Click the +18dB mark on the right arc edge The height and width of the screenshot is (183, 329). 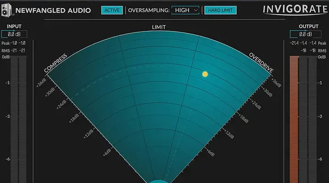click(x=244, y=119)
